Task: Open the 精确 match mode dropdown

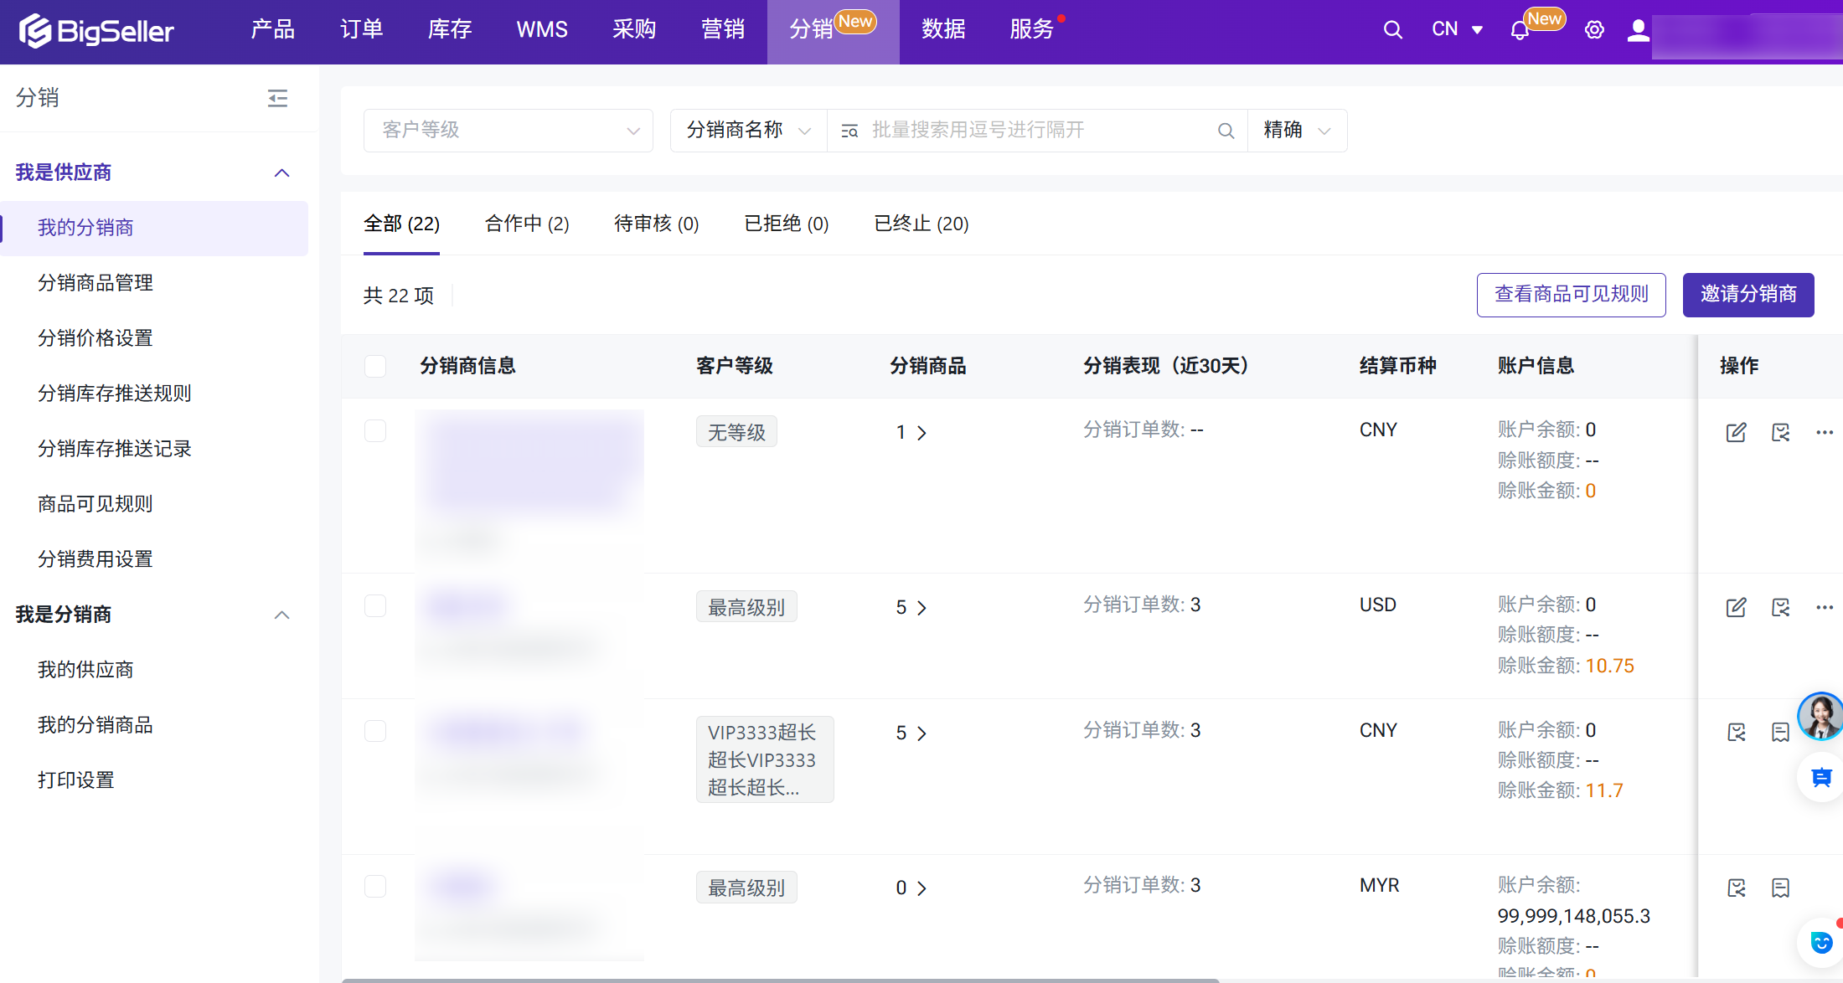Action: pos(1296,131)
